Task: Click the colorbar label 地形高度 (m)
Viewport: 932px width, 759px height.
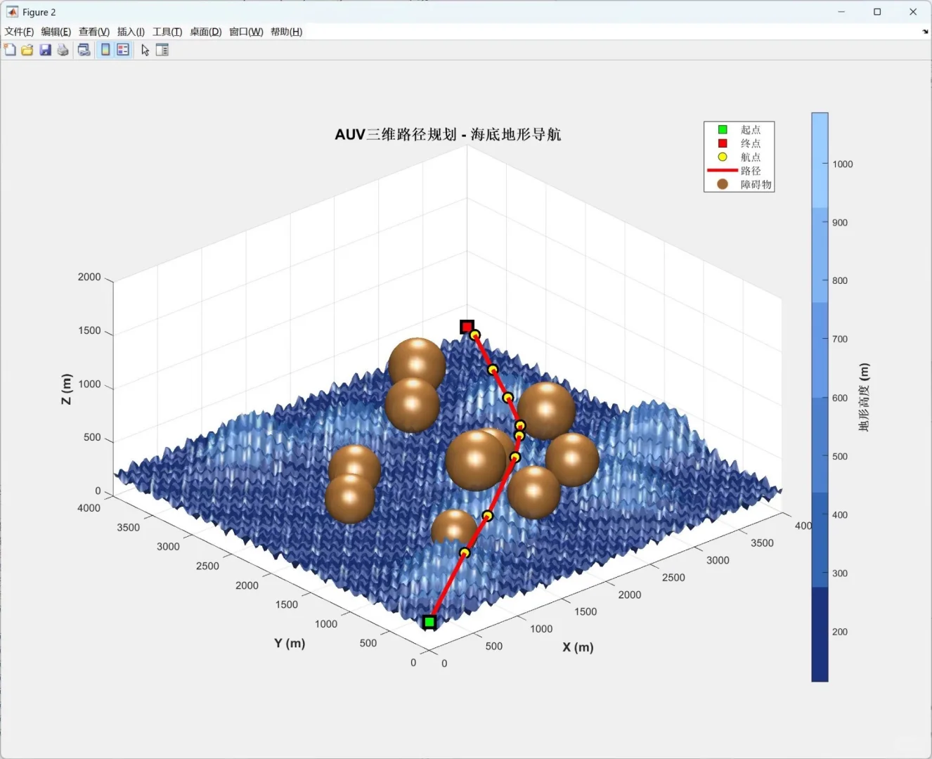Action: (x=865, y=397)
